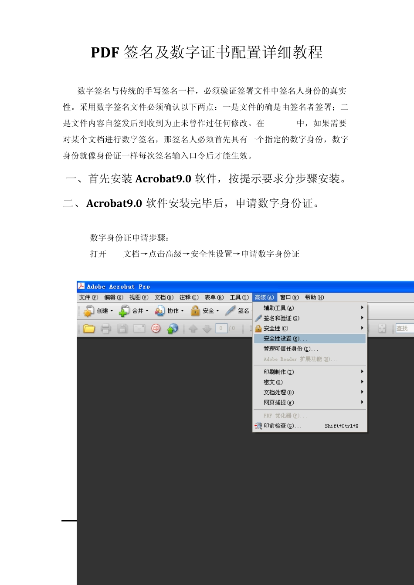Click the 签名 toolbar button label
414x585 pixels.
244,310
